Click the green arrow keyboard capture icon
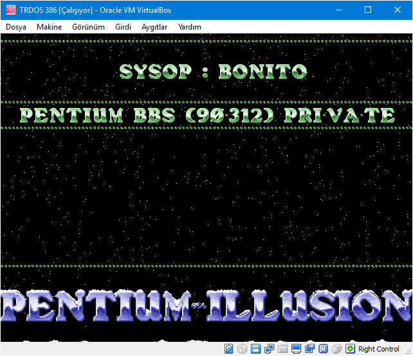 pyautogui.click(x=350, y=349)
